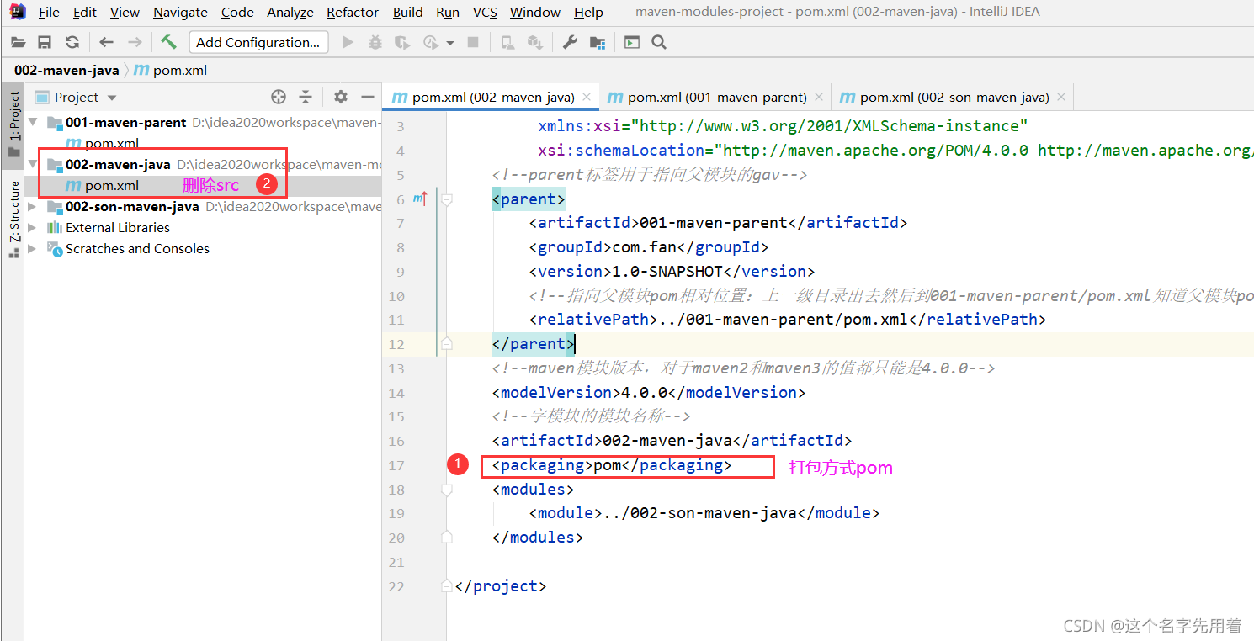Collapse the 001-maven-parent tree node

click(x=34, y=122)
